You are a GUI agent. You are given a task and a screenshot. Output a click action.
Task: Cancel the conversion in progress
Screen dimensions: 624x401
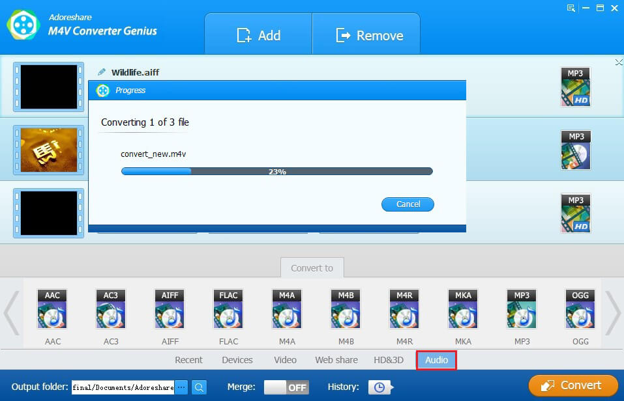click(x=408, y=204)
